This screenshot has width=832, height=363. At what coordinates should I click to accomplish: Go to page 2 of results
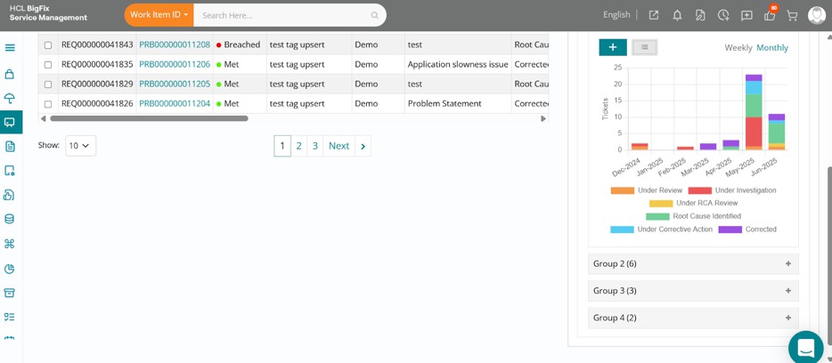click(298, 146)
